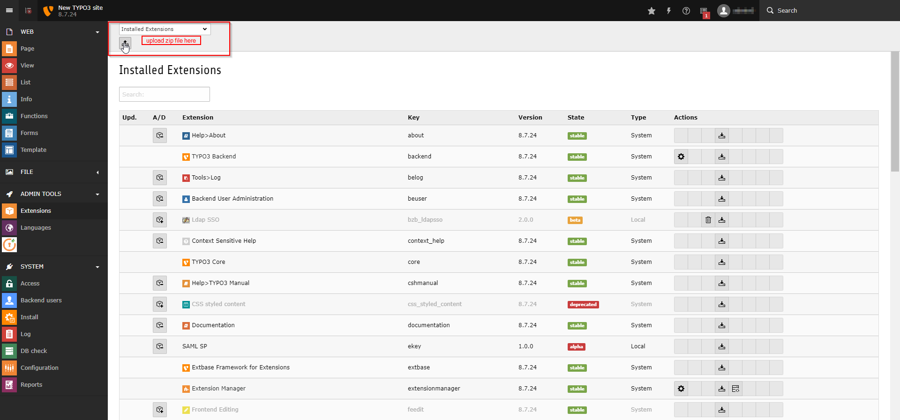The width and height of the screenshot is (900, 420).
Task: Open the bookmarks star icon
Action: tap(652, 11)
